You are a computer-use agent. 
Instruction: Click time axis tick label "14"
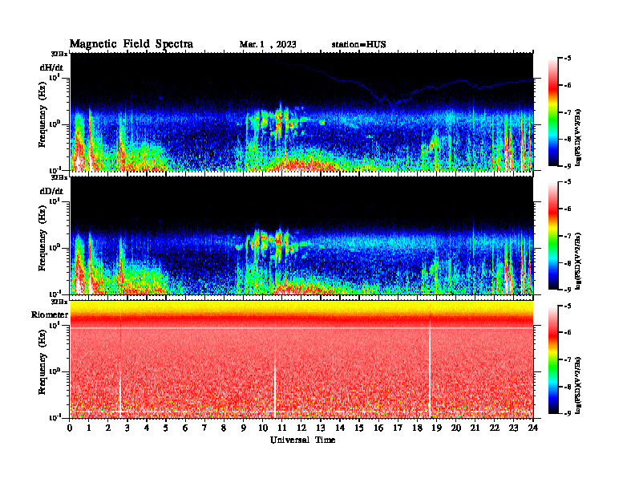340,428
